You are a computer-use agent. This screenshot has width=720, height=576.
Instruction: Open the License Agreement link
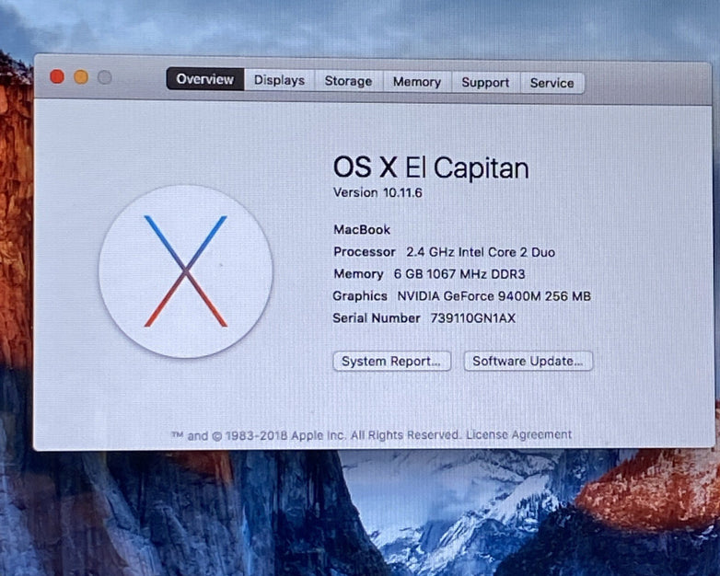pos(519,434)
